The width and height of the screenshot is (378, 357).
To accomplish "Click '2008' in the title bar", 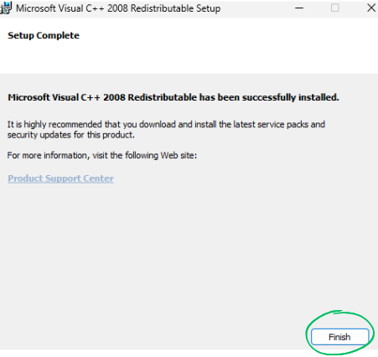I will coord(117,8).
